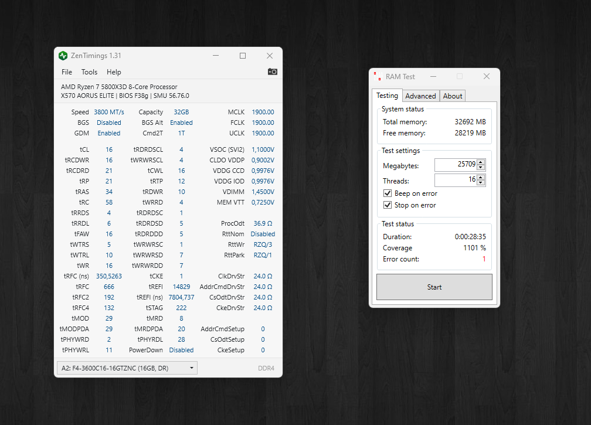Open the About tab in RAM Test
Screen dimensions: 591x425
click(452, 96)
